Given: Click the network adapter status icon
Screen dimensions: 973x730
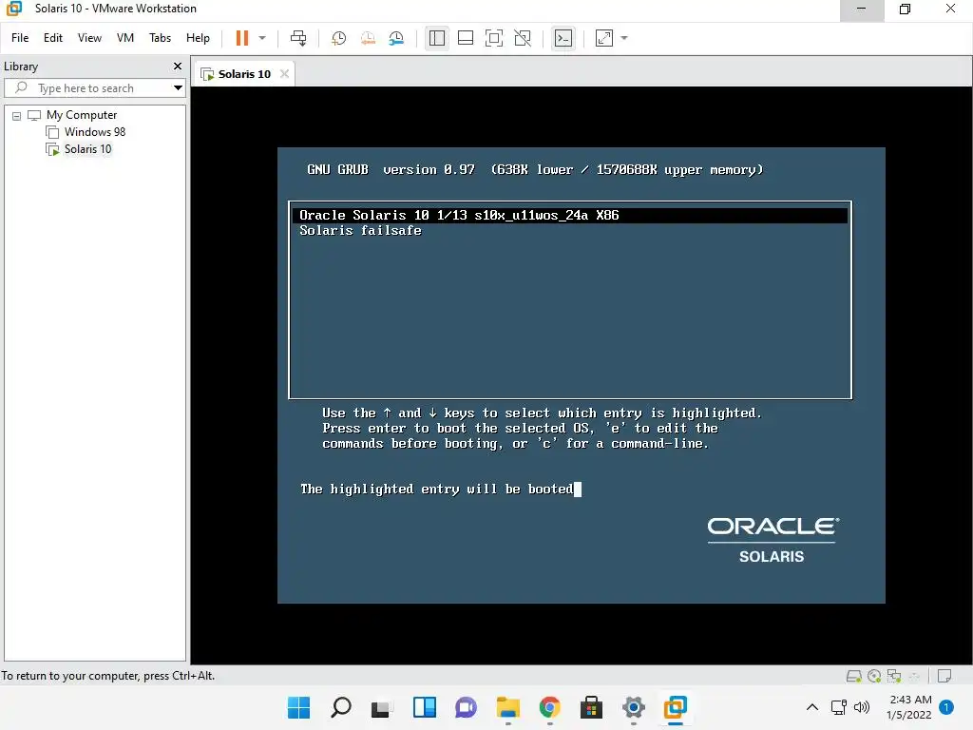Looking at the screenshot, I should coord(894,676).
